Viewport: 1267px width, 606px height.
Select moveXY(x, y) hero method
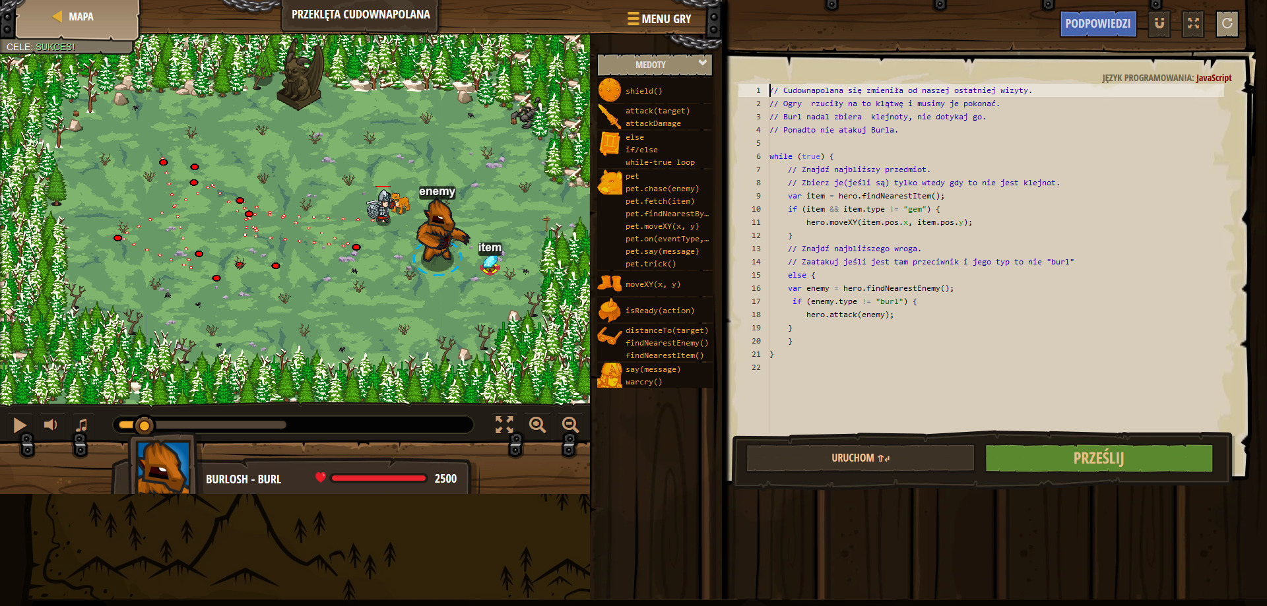(x=653, y=284)
